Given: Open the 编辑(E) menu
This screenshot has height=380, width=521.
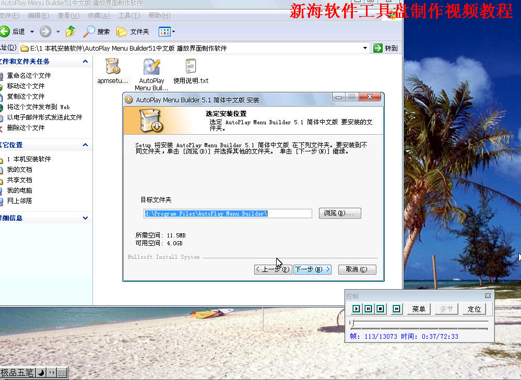Looking at the screenshot, I should click(x=39, y=16).
